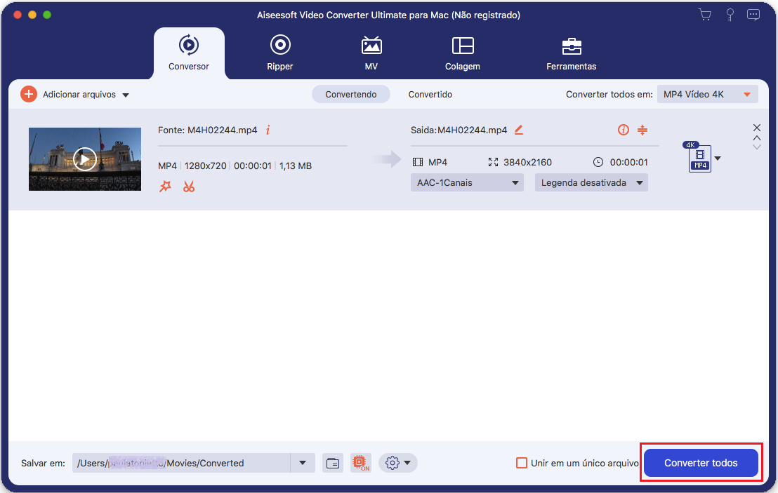The width and height of the screenshot is (778, 493).
Task: Open the MP4 Vídeo 4K format dropdown
Action: tap(707, 95)
